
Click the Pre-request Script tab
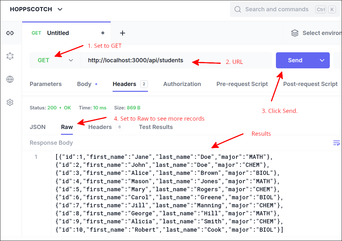[242, 84]
